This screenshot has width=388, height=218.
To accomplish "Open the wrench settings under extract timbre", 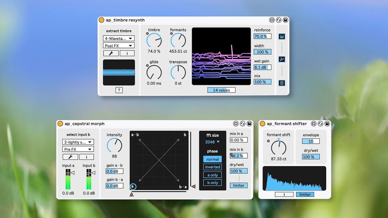I will pyautogui.click(x=111, y=53).
